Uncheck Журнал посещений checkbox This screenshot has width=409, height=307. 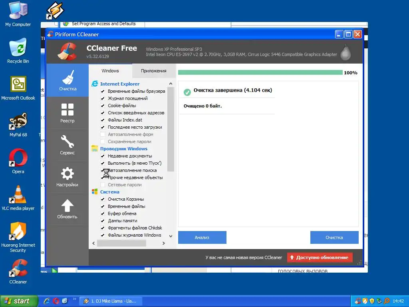pos(103,98)
